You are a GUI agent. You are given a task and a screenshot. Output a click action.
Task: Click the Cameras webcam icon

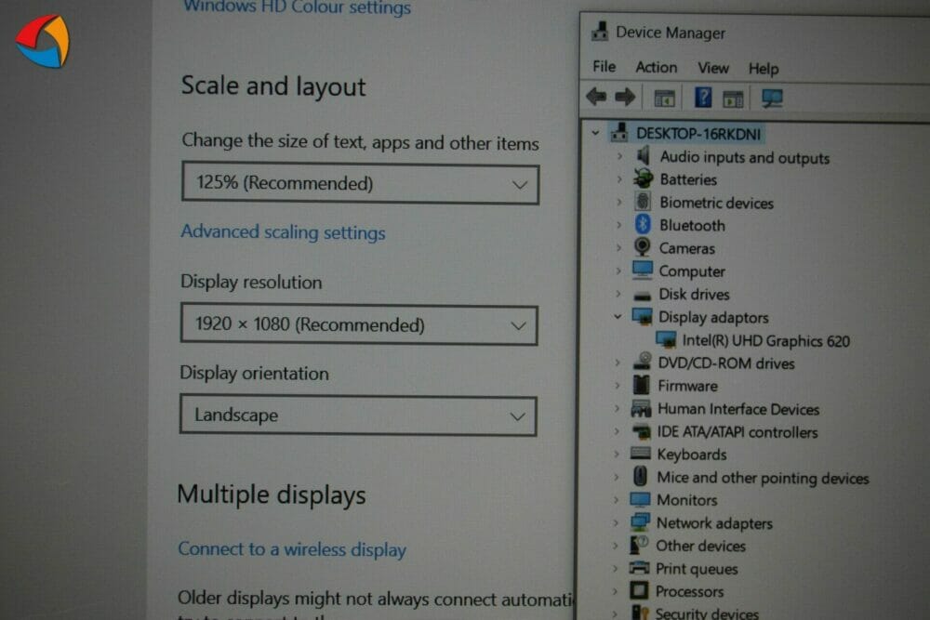[642, 246]
